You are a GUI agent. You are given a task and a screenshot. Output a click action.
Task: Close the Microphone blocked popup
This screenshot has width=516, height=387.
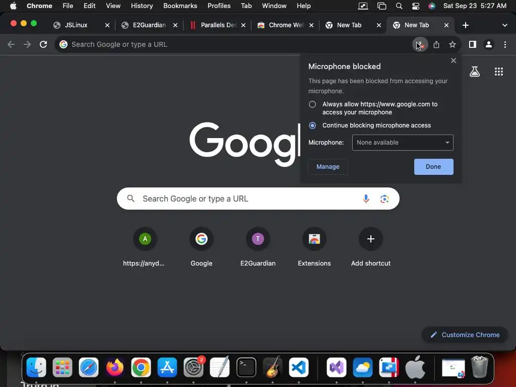coord(454,60)
